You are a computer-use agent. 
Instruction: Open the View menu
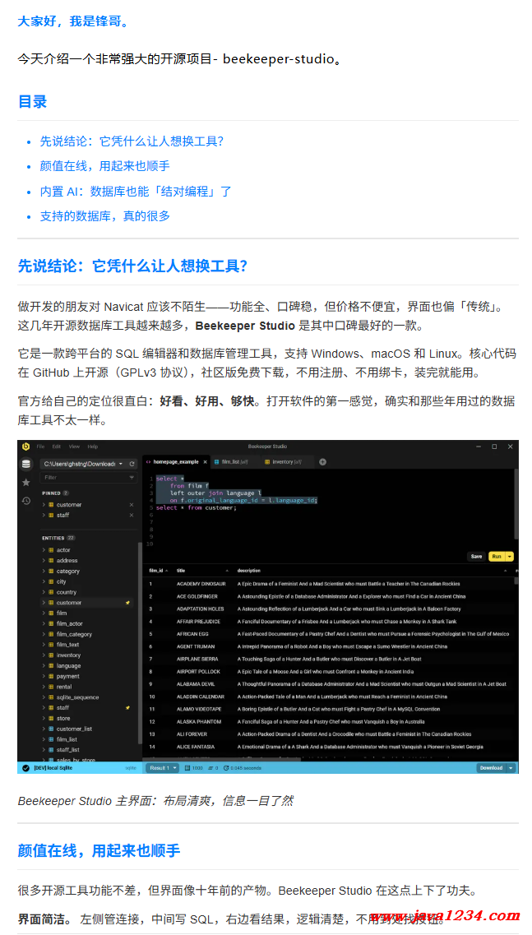pyautogui.click(x=75, y=447)
